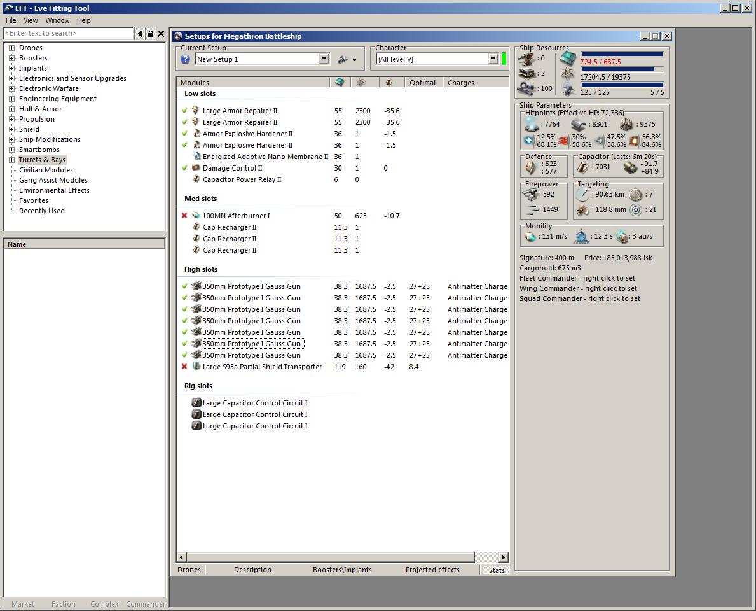756x611 pixels.
Task: Click the sensor strength icon beside 21
Action: 636,210
